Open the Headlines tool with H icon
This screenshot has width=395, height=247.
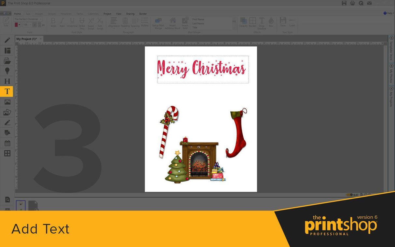(7, 81)
